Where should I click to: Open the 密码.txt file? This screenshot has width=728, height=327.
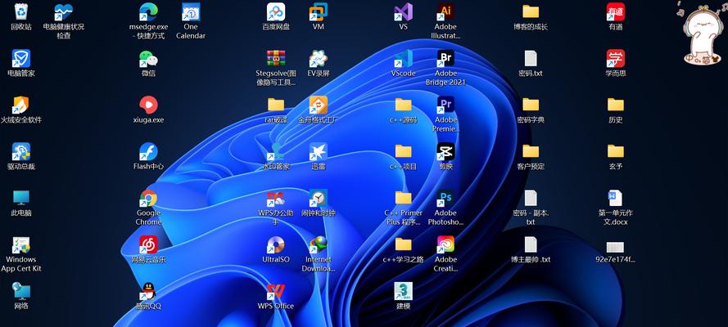coord(531,59)
